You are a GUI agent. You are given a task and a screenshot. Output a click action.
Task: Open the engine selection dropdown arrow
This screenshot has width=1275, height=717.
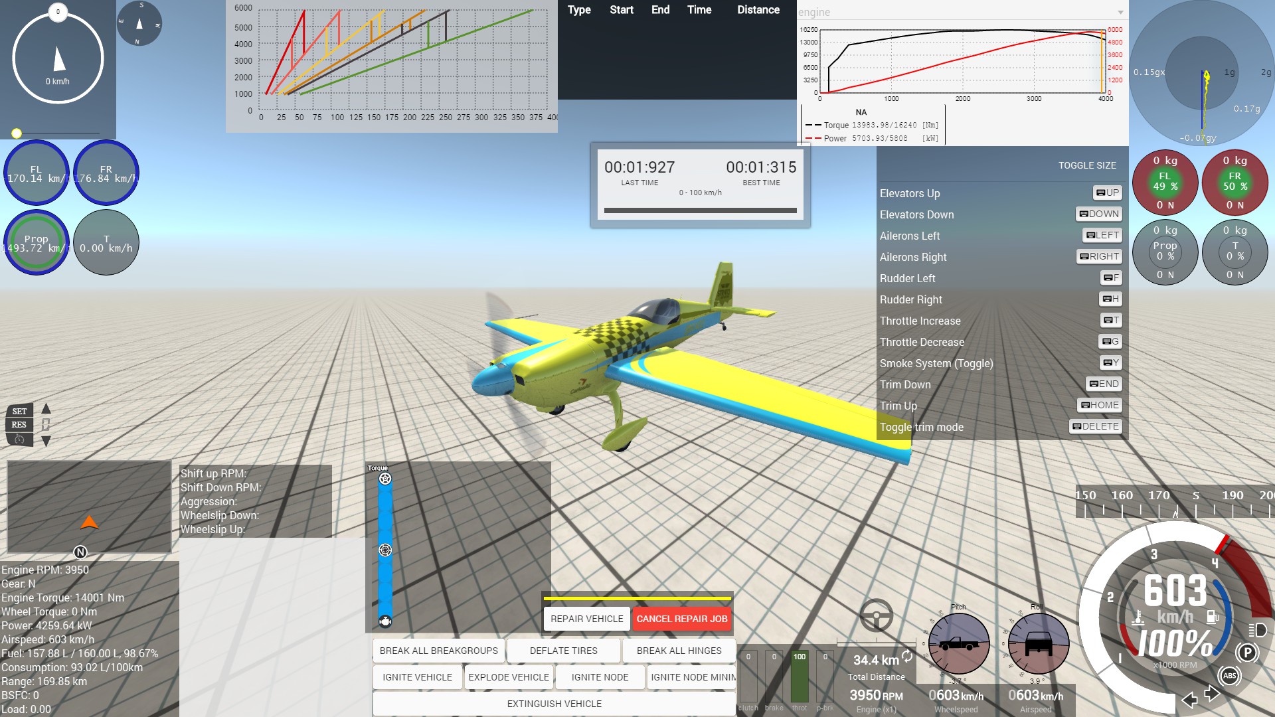tap(1120, 12)
